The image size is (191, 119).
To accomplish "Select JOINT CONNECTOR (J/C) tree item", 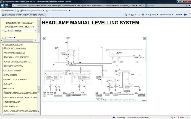I will pos(14,53).
